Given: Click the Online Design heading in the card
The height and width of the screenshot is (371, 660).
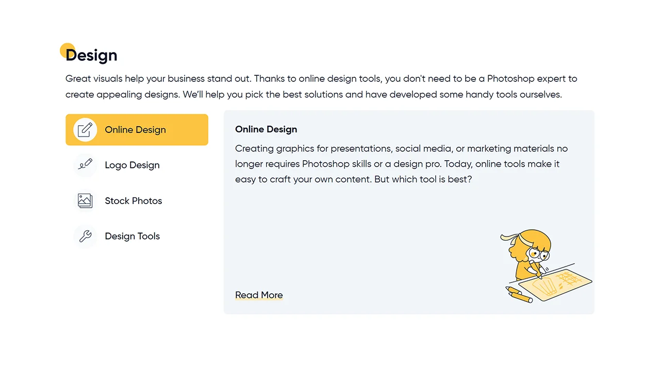Looking at the screenshot, I should coord(266,129).
